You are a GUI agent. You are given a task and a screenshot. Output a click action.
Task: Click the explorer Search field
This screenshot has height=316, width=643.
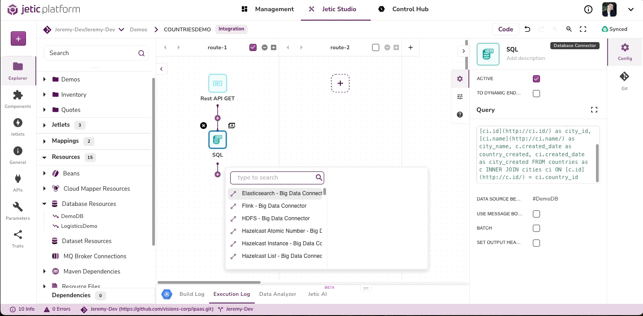(x=96, y=53)
